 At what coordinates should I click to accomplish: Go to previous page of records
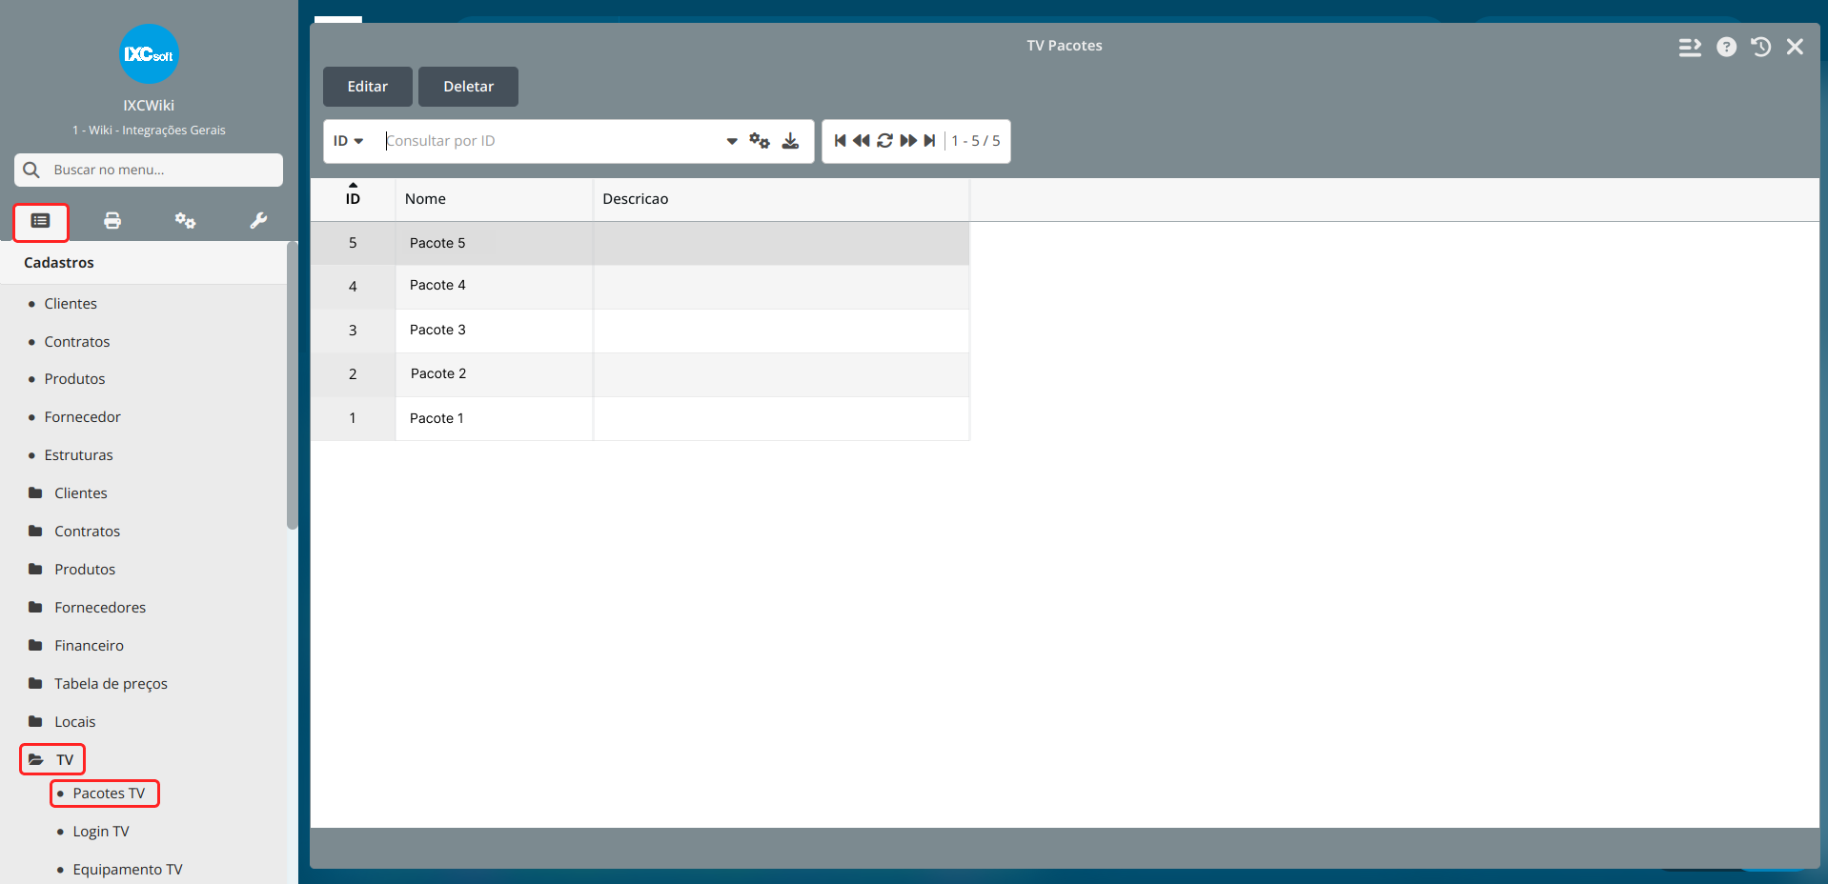pos(862,141)
